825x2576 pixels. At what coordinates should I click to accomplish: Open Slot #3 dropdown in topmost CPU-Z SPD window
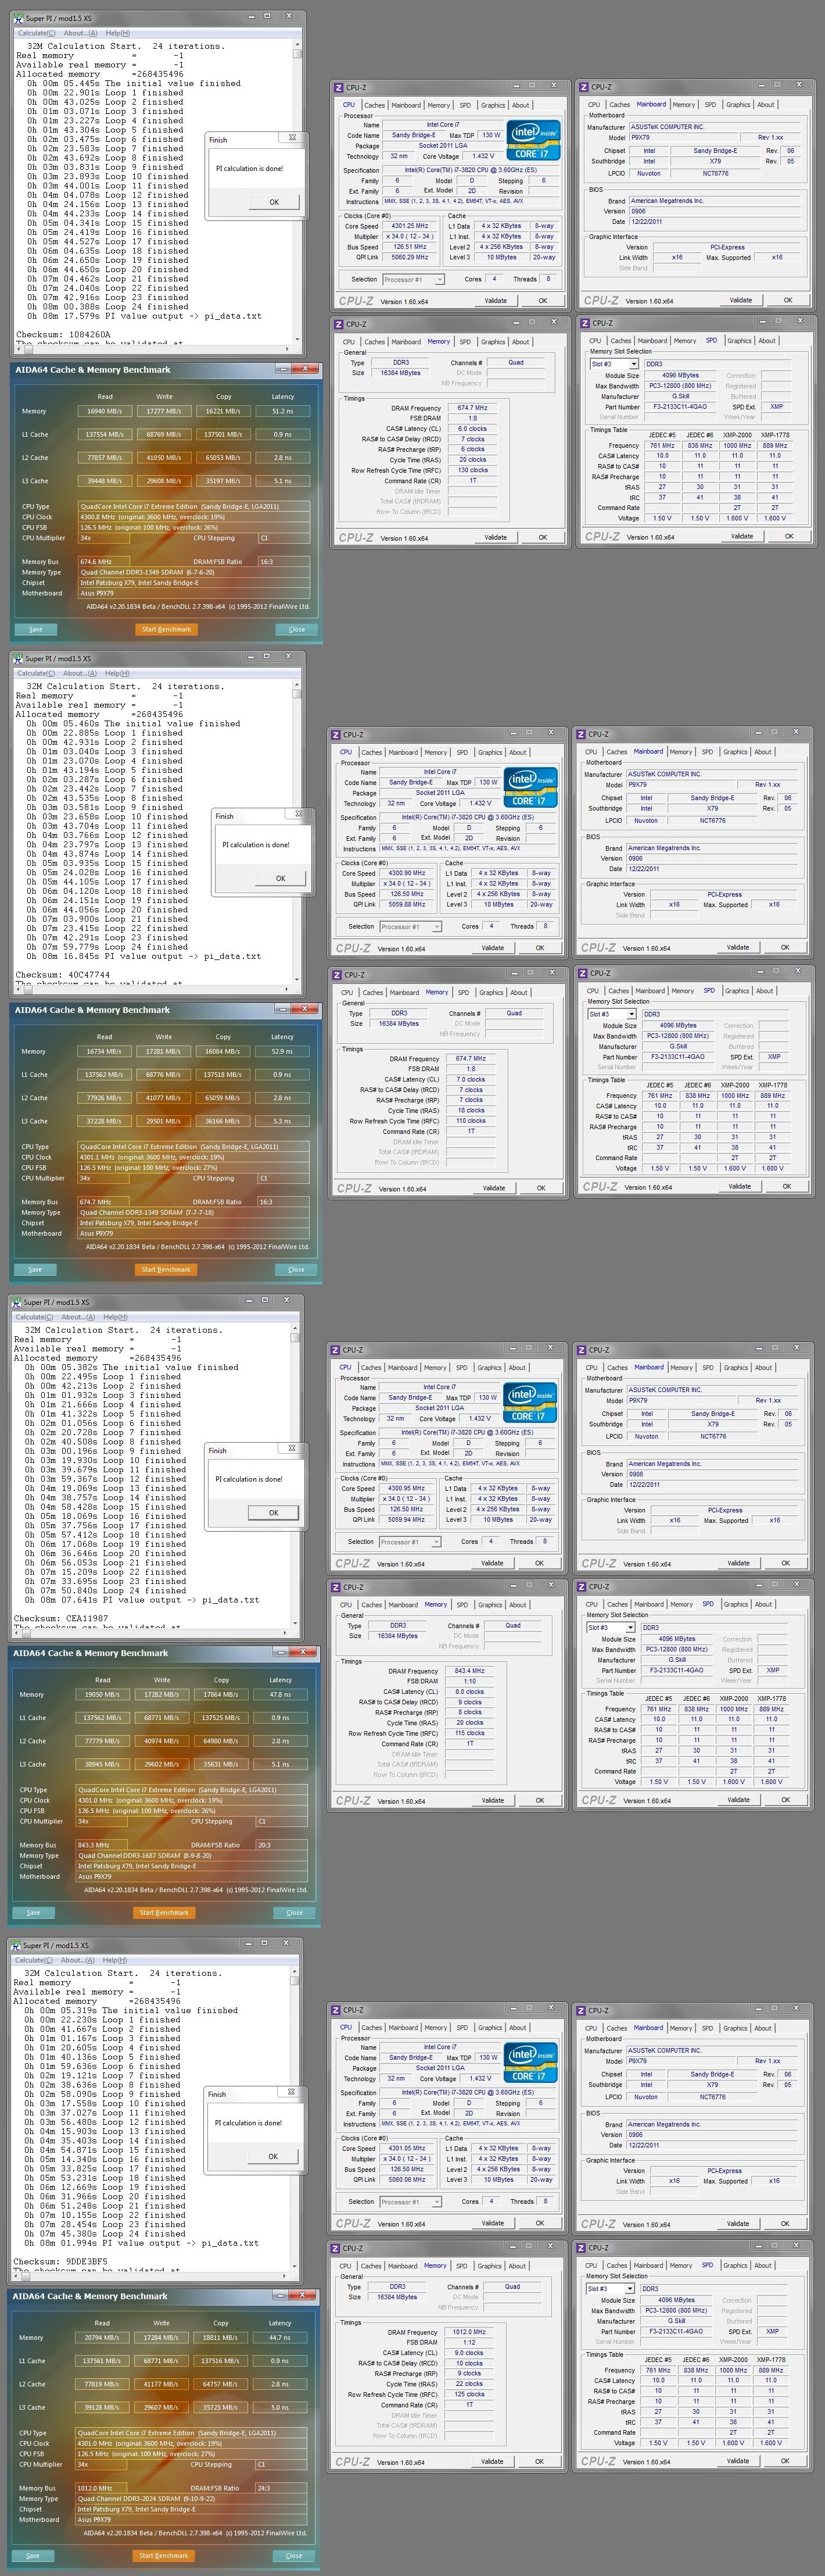pyautogui.click(x=614, y=364)
